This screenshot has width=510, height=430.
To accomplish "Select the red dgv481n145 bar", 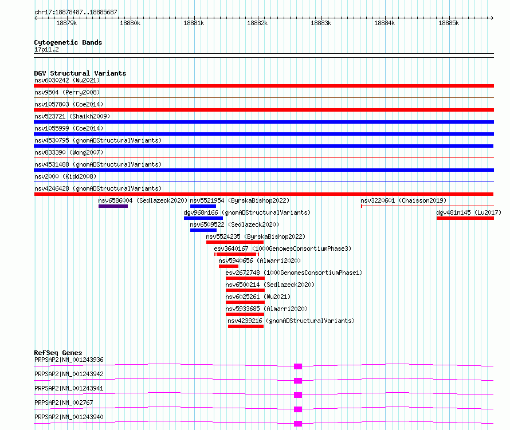I will (x=465, y=218).
